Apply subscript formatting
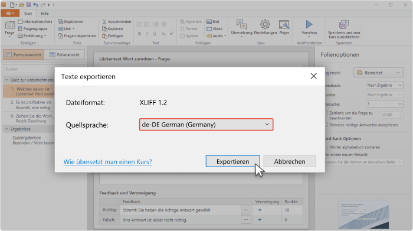This screenshot has height=231, width=413. (163, 34)
